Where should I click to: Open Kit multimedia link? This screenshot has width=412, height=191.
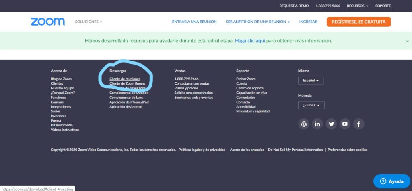point(62,125)
